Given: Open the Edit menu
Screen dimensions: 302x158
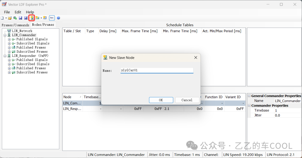Looking at the screenshot, I should [x=18, y=12].
